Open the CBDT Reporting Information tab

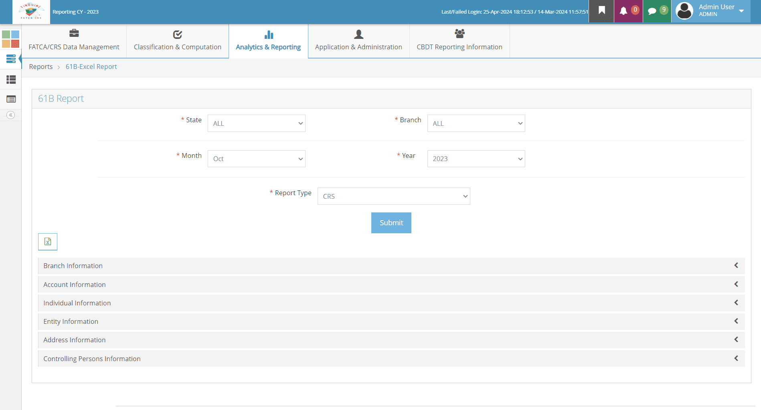459,41
